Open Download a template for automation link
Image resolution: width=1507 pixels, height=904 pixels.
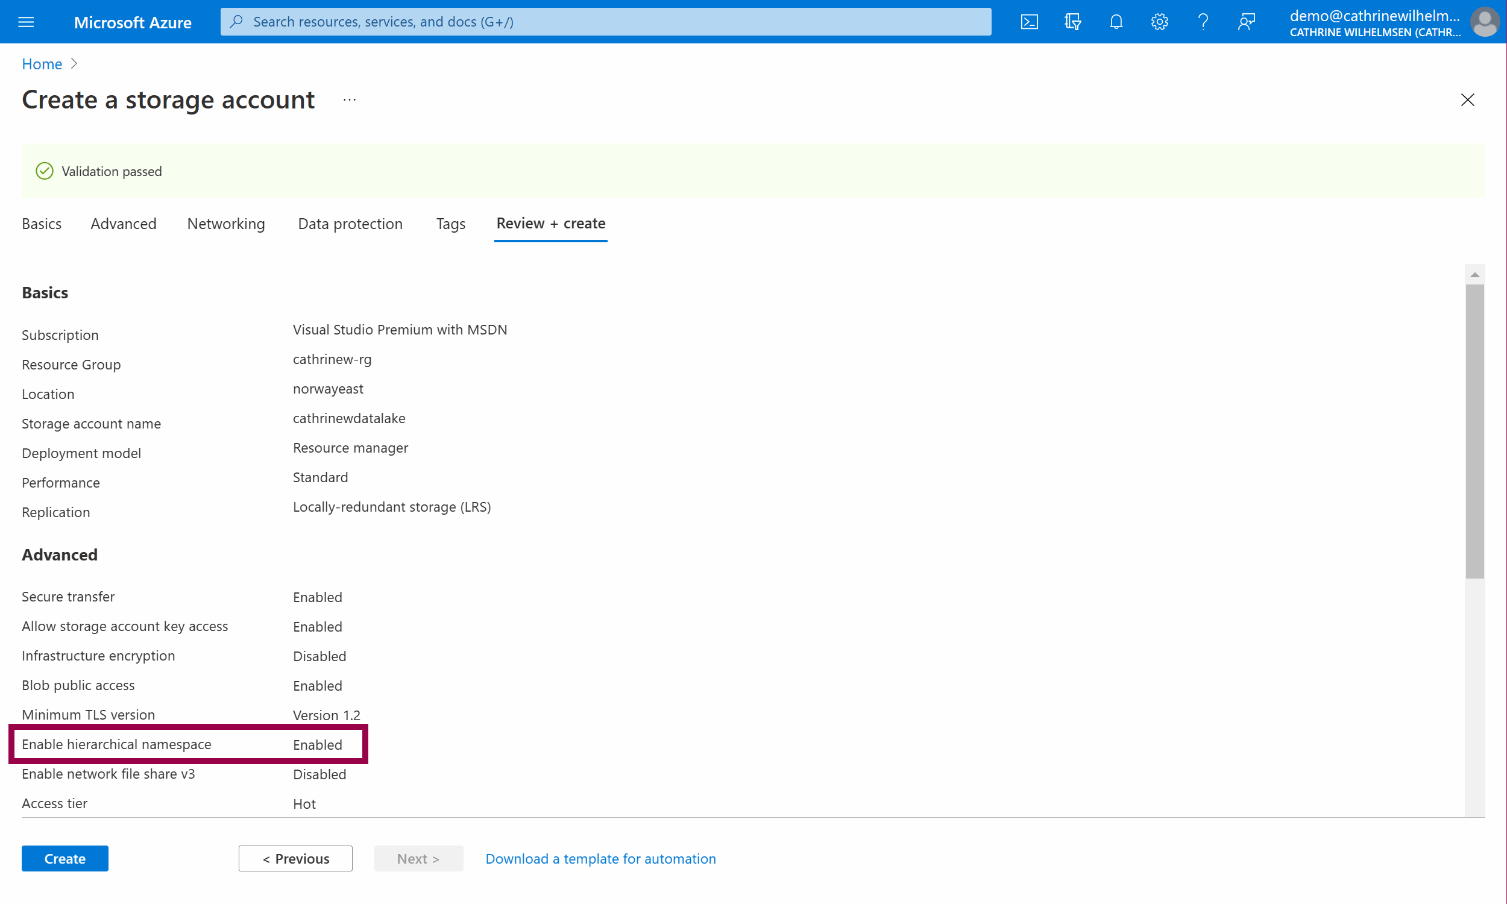click(600, 858)
